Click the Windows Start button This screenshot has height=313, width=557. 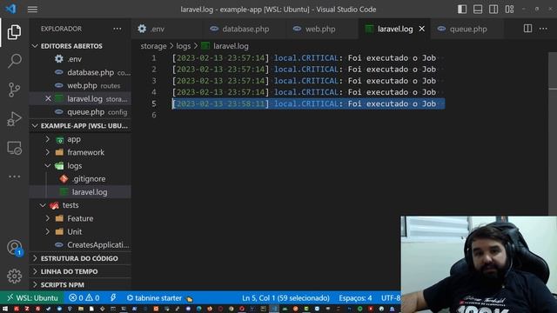5,309
